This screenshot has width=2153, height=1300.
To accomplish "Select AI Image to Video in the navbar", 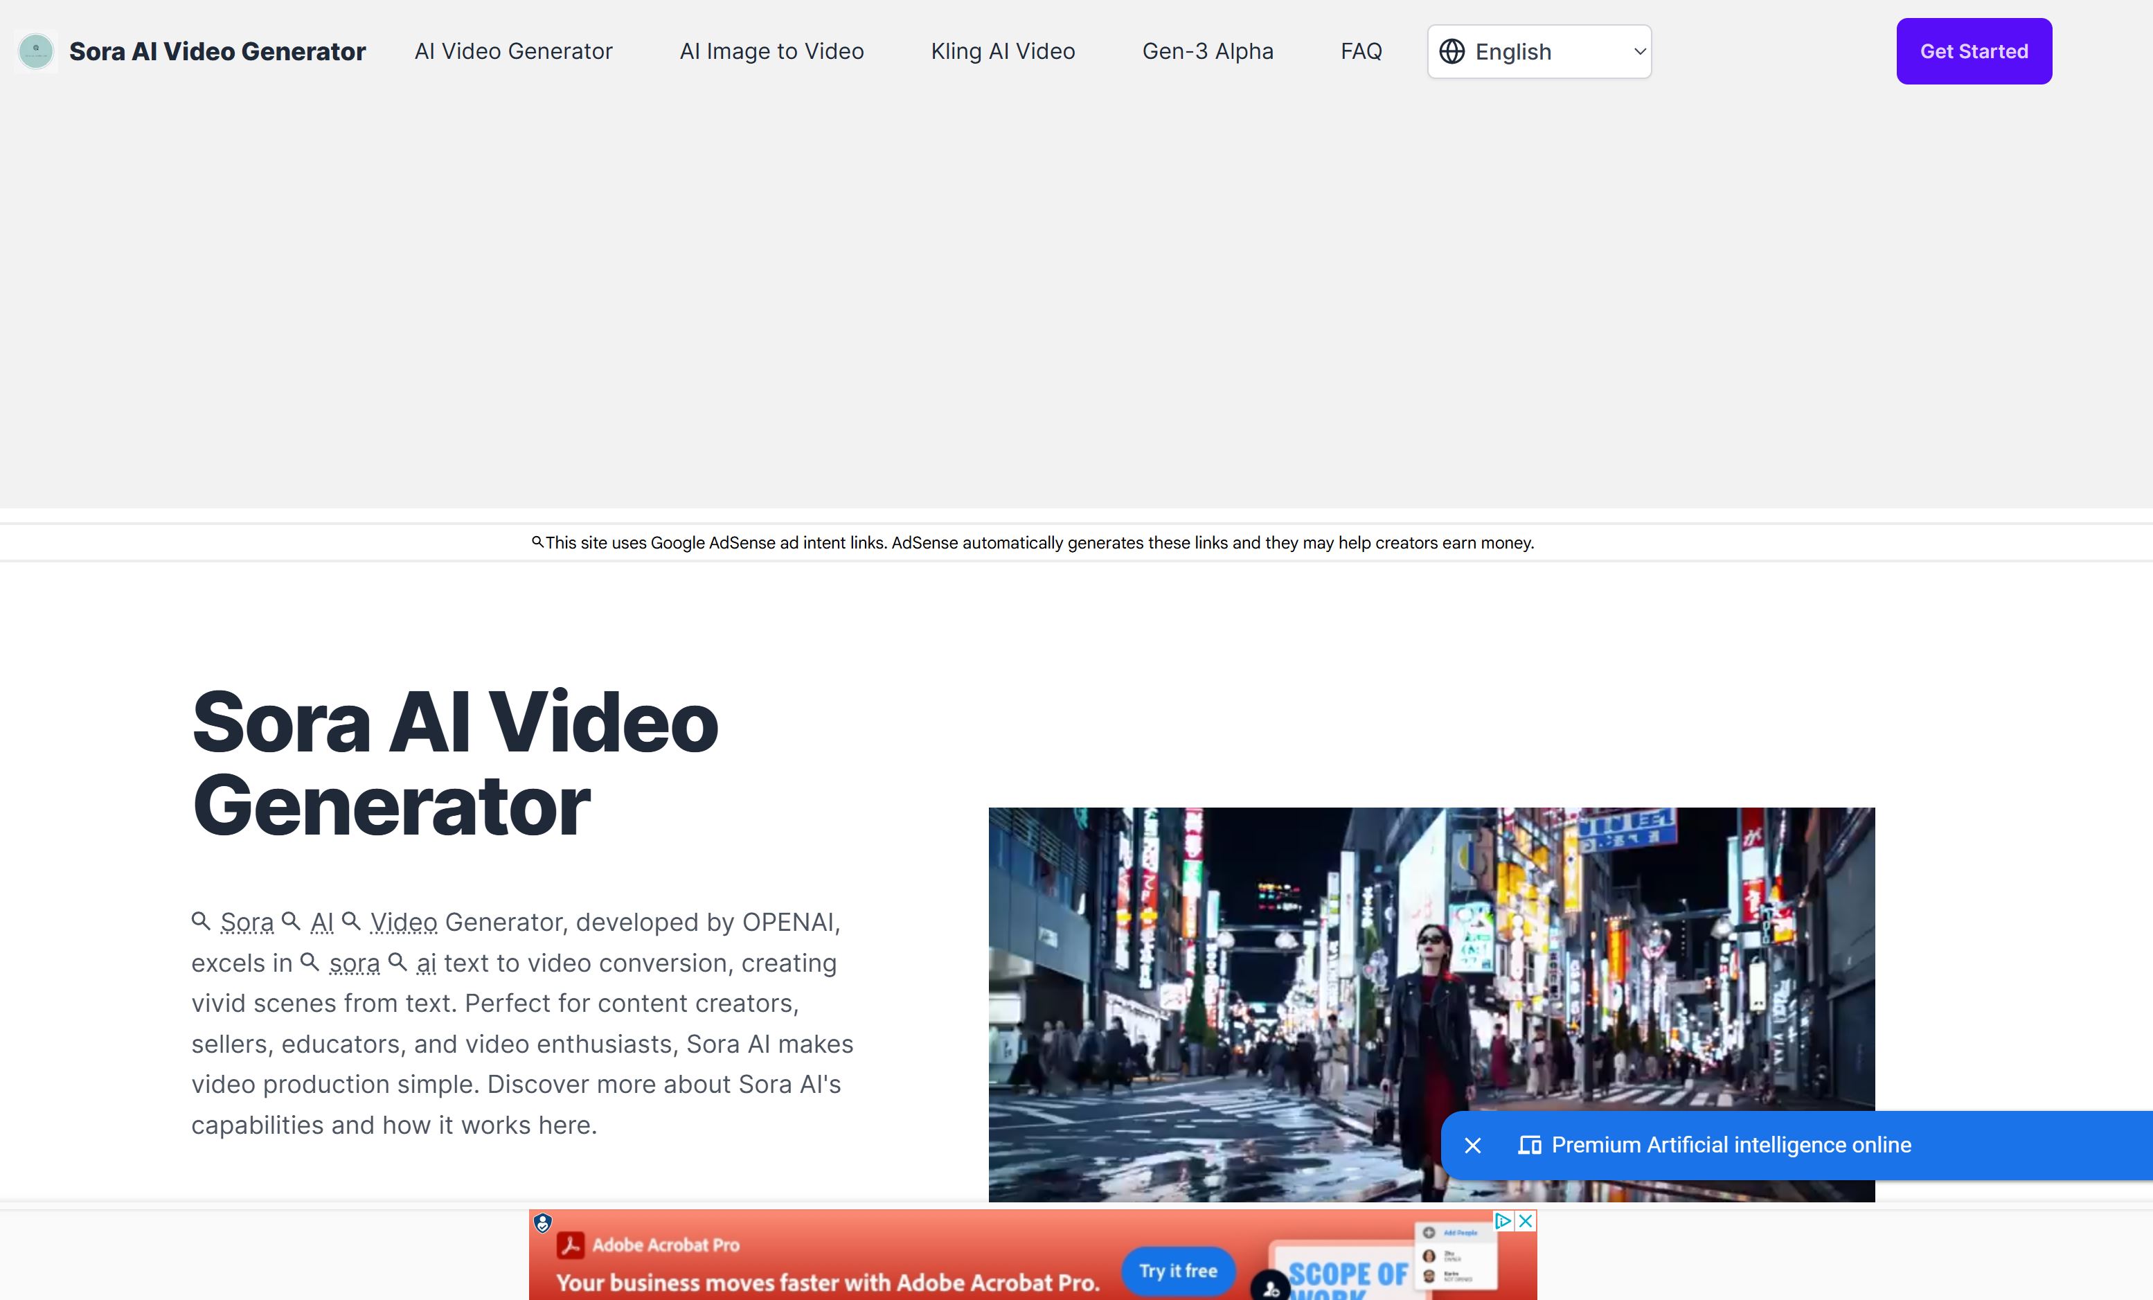I will (771, 51).
